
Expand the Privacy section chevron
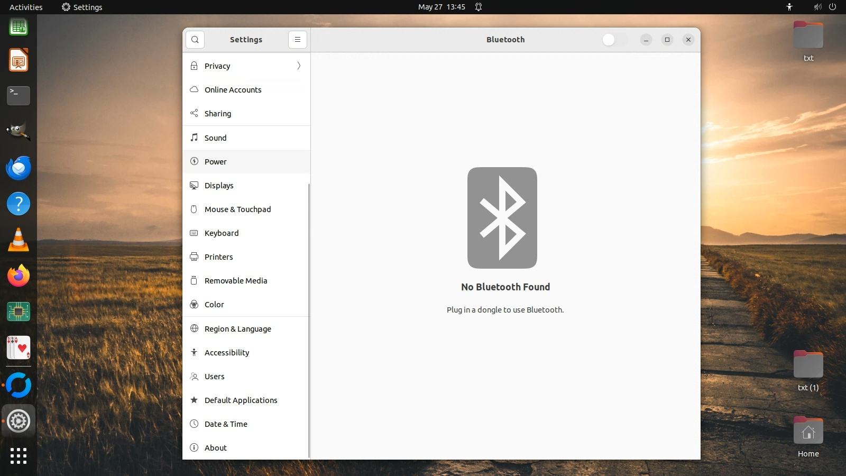(299, 66)
